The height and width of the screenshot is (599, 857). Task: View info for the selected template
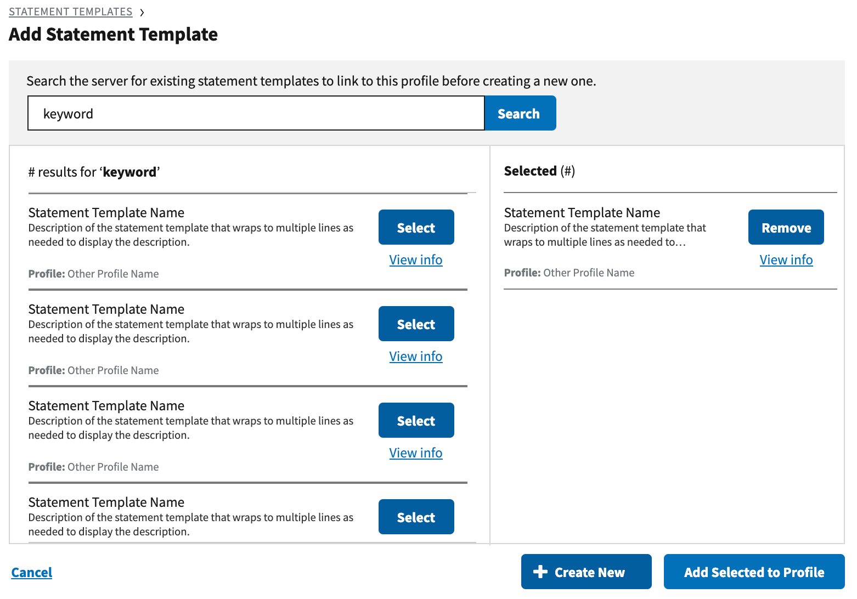tap(786, 260)
